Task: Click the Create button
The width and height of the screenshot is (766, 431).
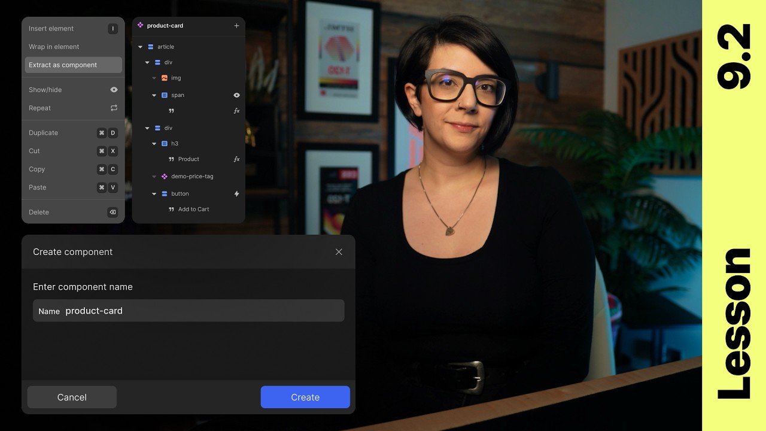Action: coord(305,397)
